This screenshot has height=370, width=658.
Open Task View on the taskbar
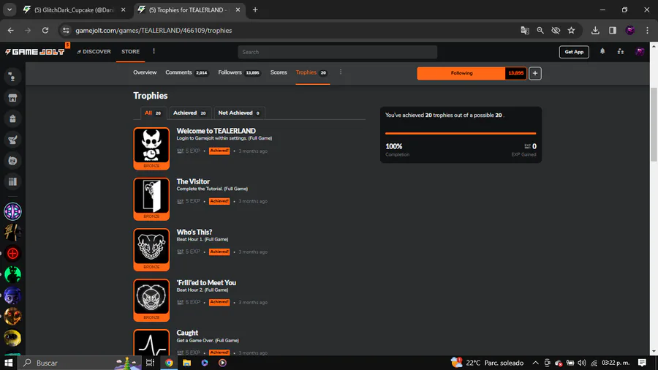(x=150, y=363)
